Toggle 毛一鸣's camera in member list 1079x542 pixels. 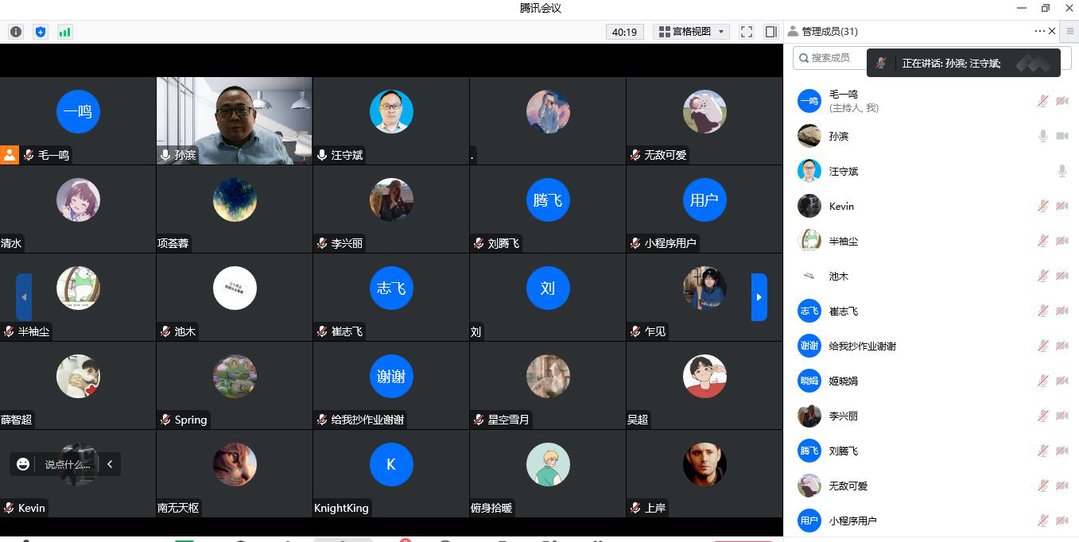[1062, 101]
